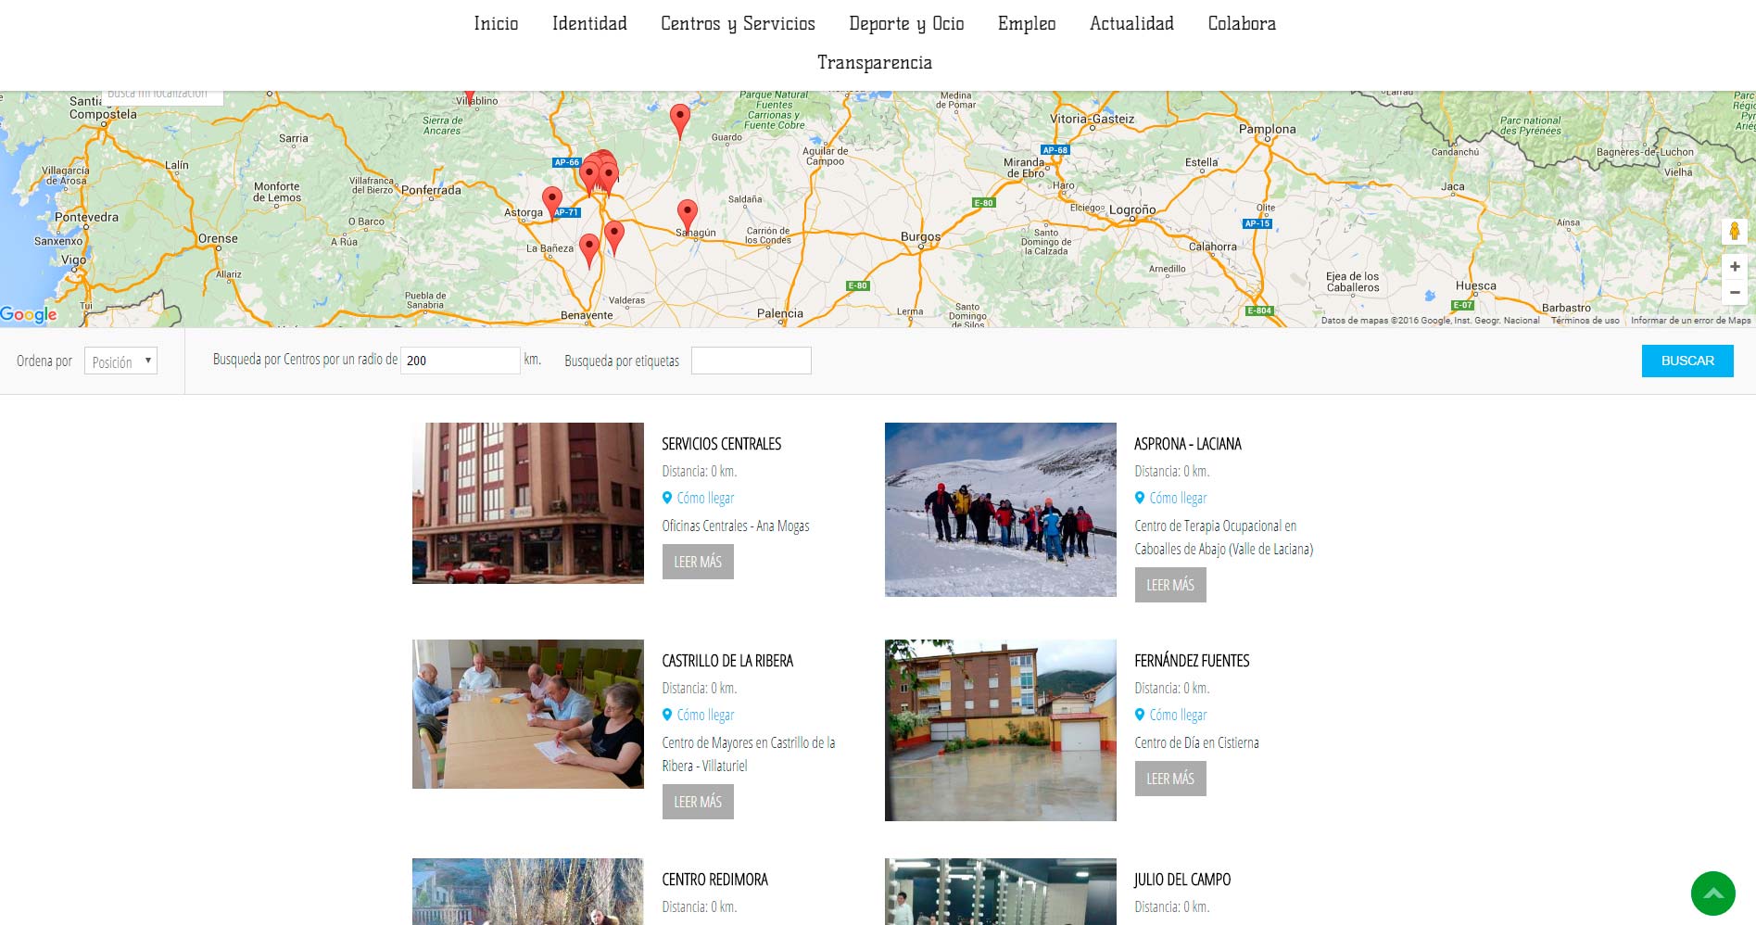The height and width of the screenshot is (925, 1756).
Task: Click the map marker at Sahagún
Action: [x=687, y=217]
